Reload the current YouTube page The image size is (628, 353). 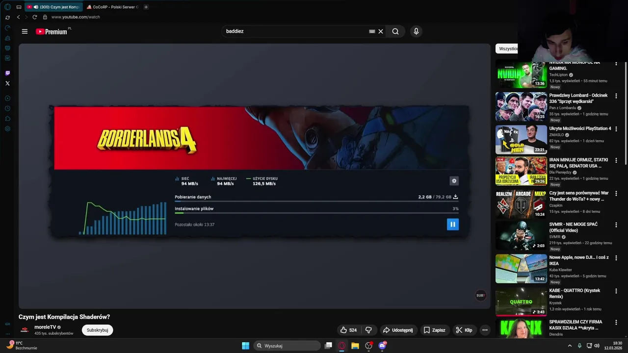[34, 17]
